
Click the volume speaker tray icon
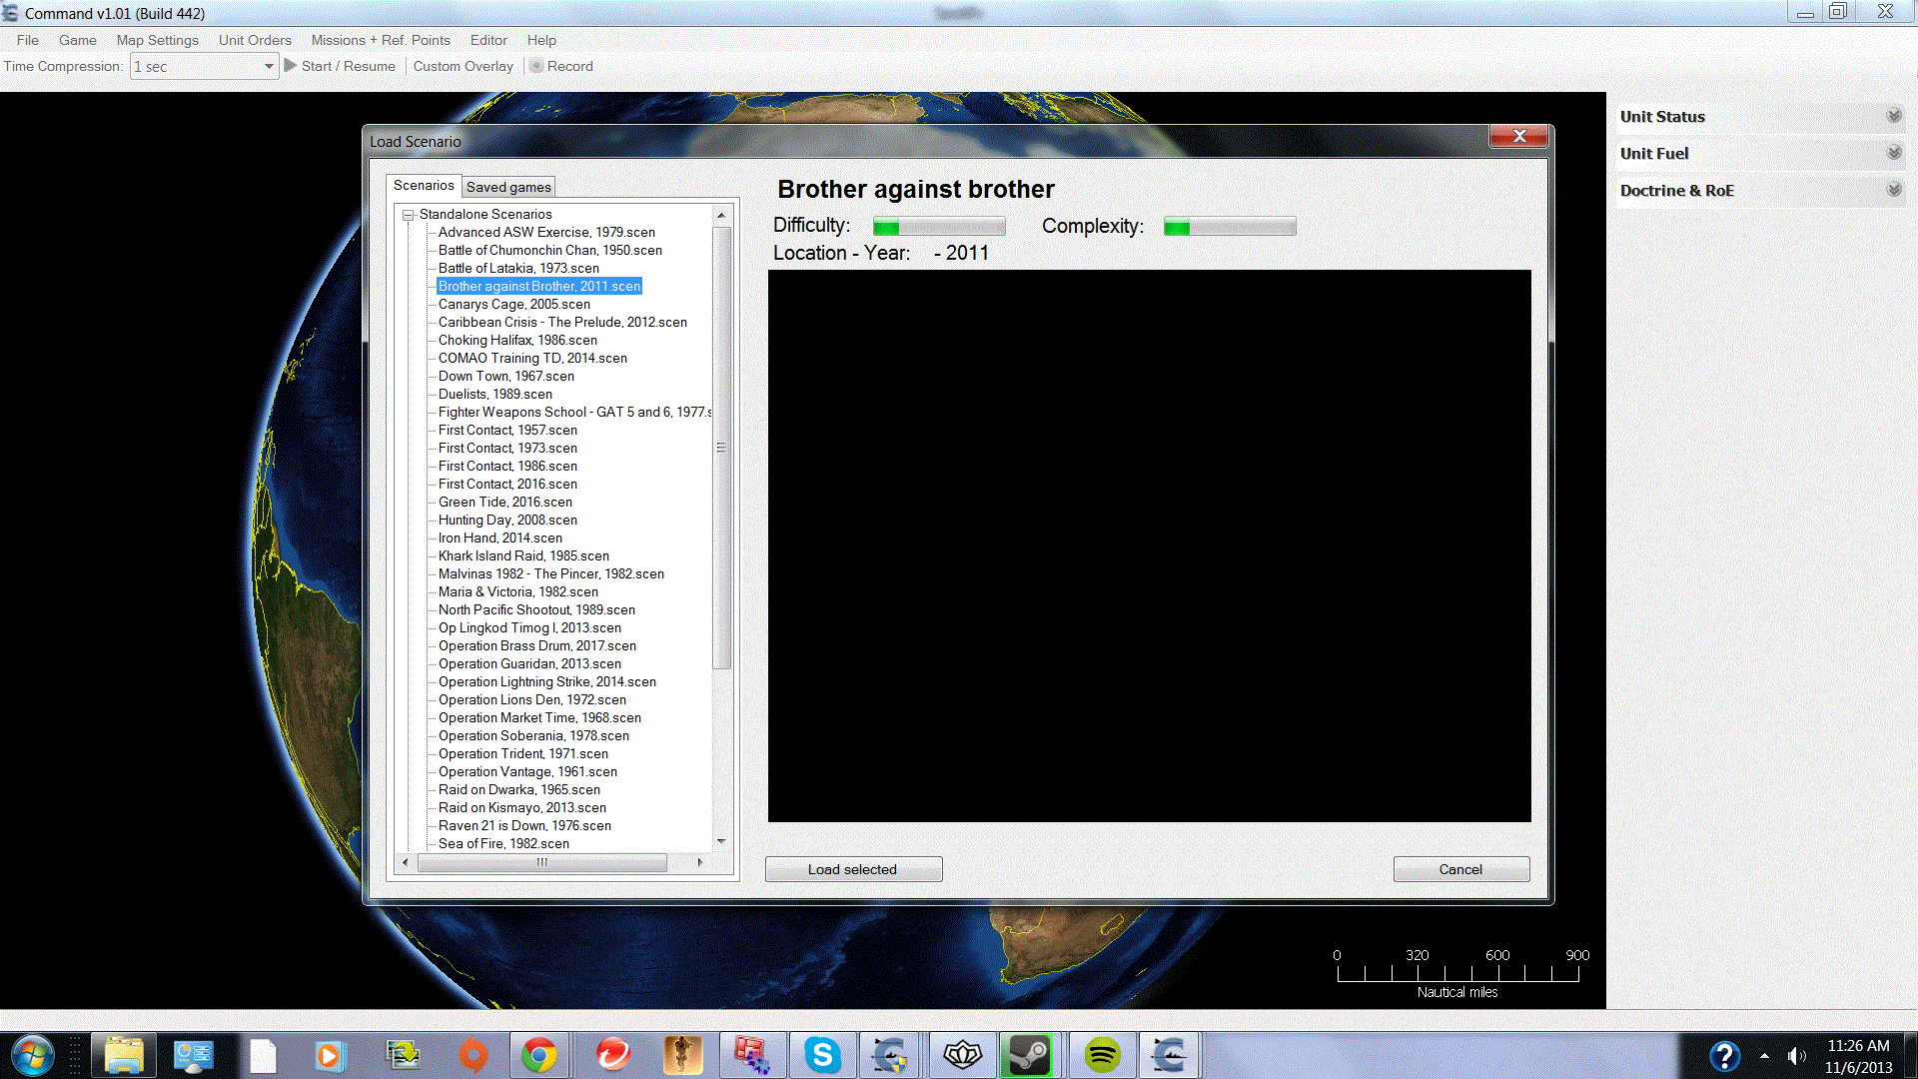tap(1797, 1056)
